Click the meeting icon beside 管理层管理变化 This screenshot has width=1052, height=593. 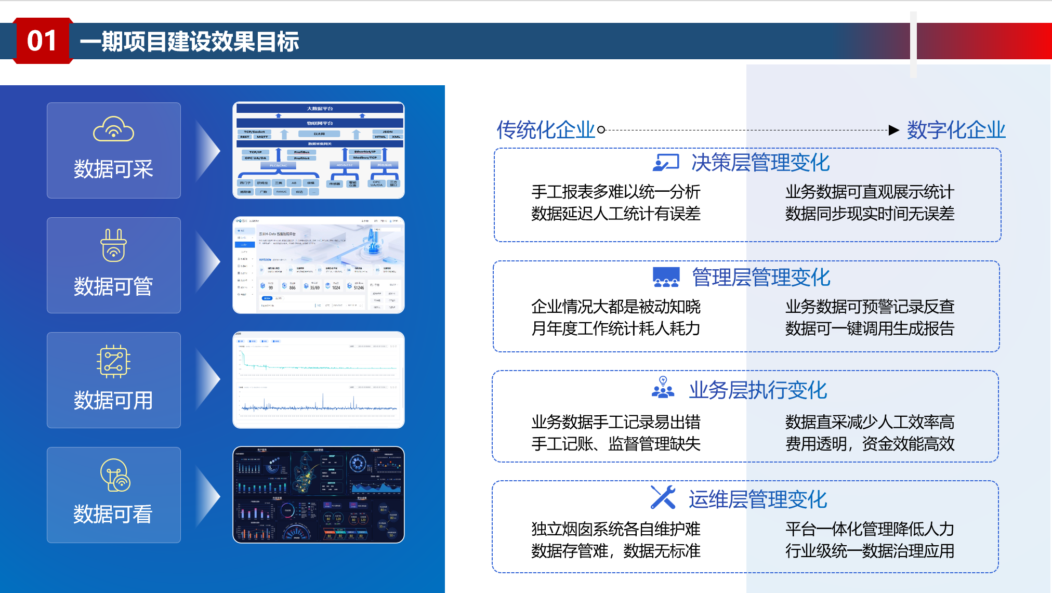pos(666,277)
